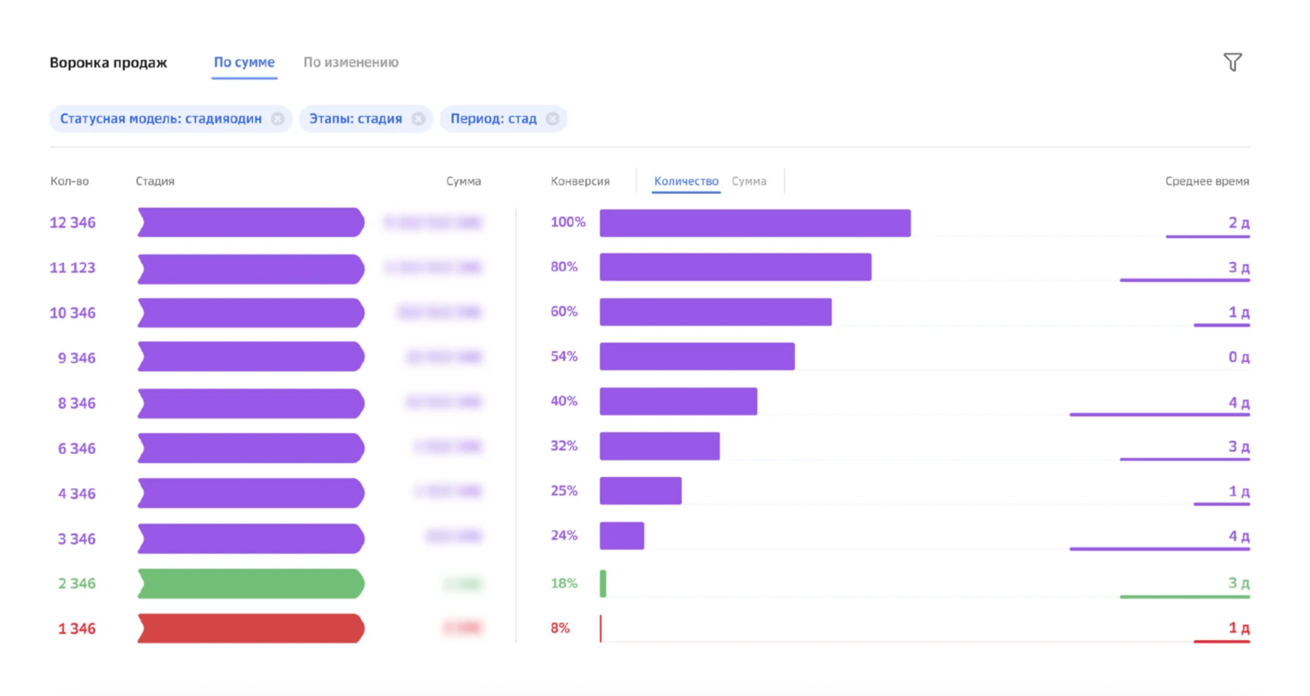Open the filter funnel icon

[1232, 62]
